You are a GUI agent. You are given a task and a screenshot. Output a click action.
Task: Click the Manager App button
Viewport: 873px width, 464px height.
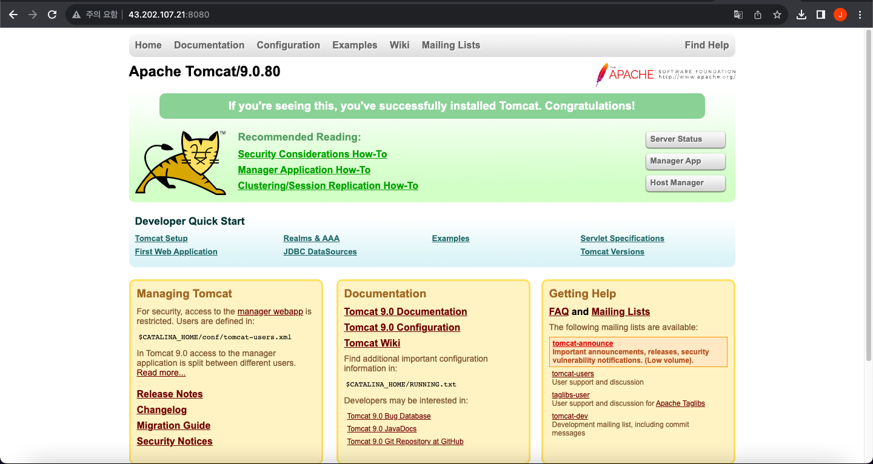[686, 161]
